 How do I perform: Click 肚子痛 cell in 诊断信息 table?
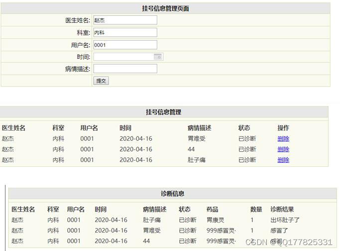[152, 220]
